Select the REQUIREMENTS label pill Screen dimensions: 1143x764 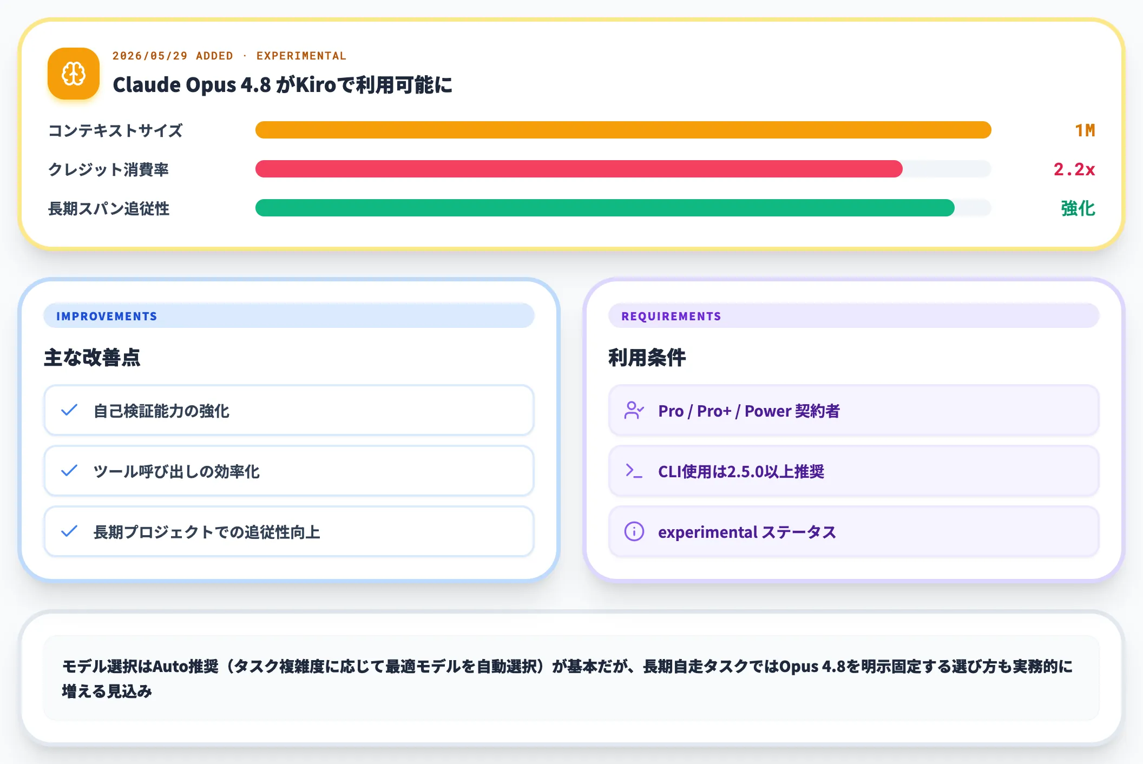pos(853,316)
